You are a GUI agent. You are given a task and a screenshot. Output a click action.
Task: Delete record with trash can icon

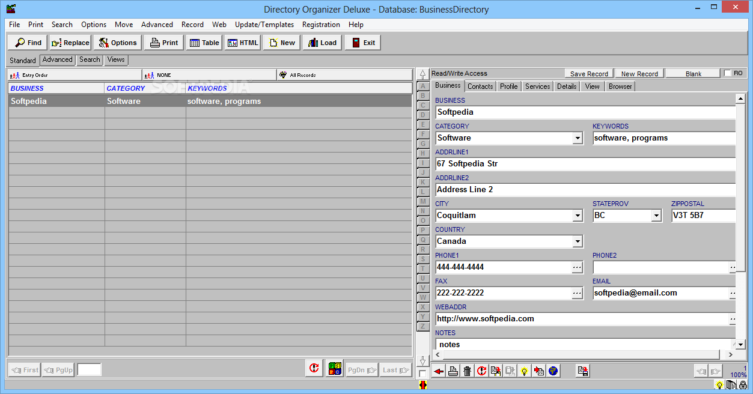pyautogui.click(x=467, y=371)
